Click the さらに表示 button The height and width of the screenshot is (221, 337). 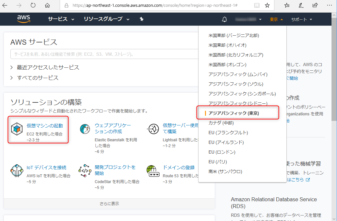coord(109,203)
